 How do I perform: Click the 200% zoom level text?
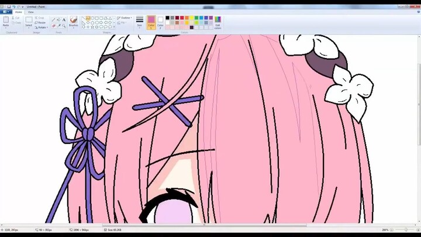coord(385,230)
